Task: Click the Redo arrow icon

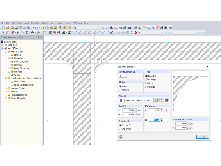Action: click(x=38, y=28)
